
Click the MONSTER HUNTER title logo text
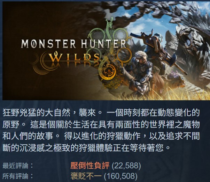point(73,44)
